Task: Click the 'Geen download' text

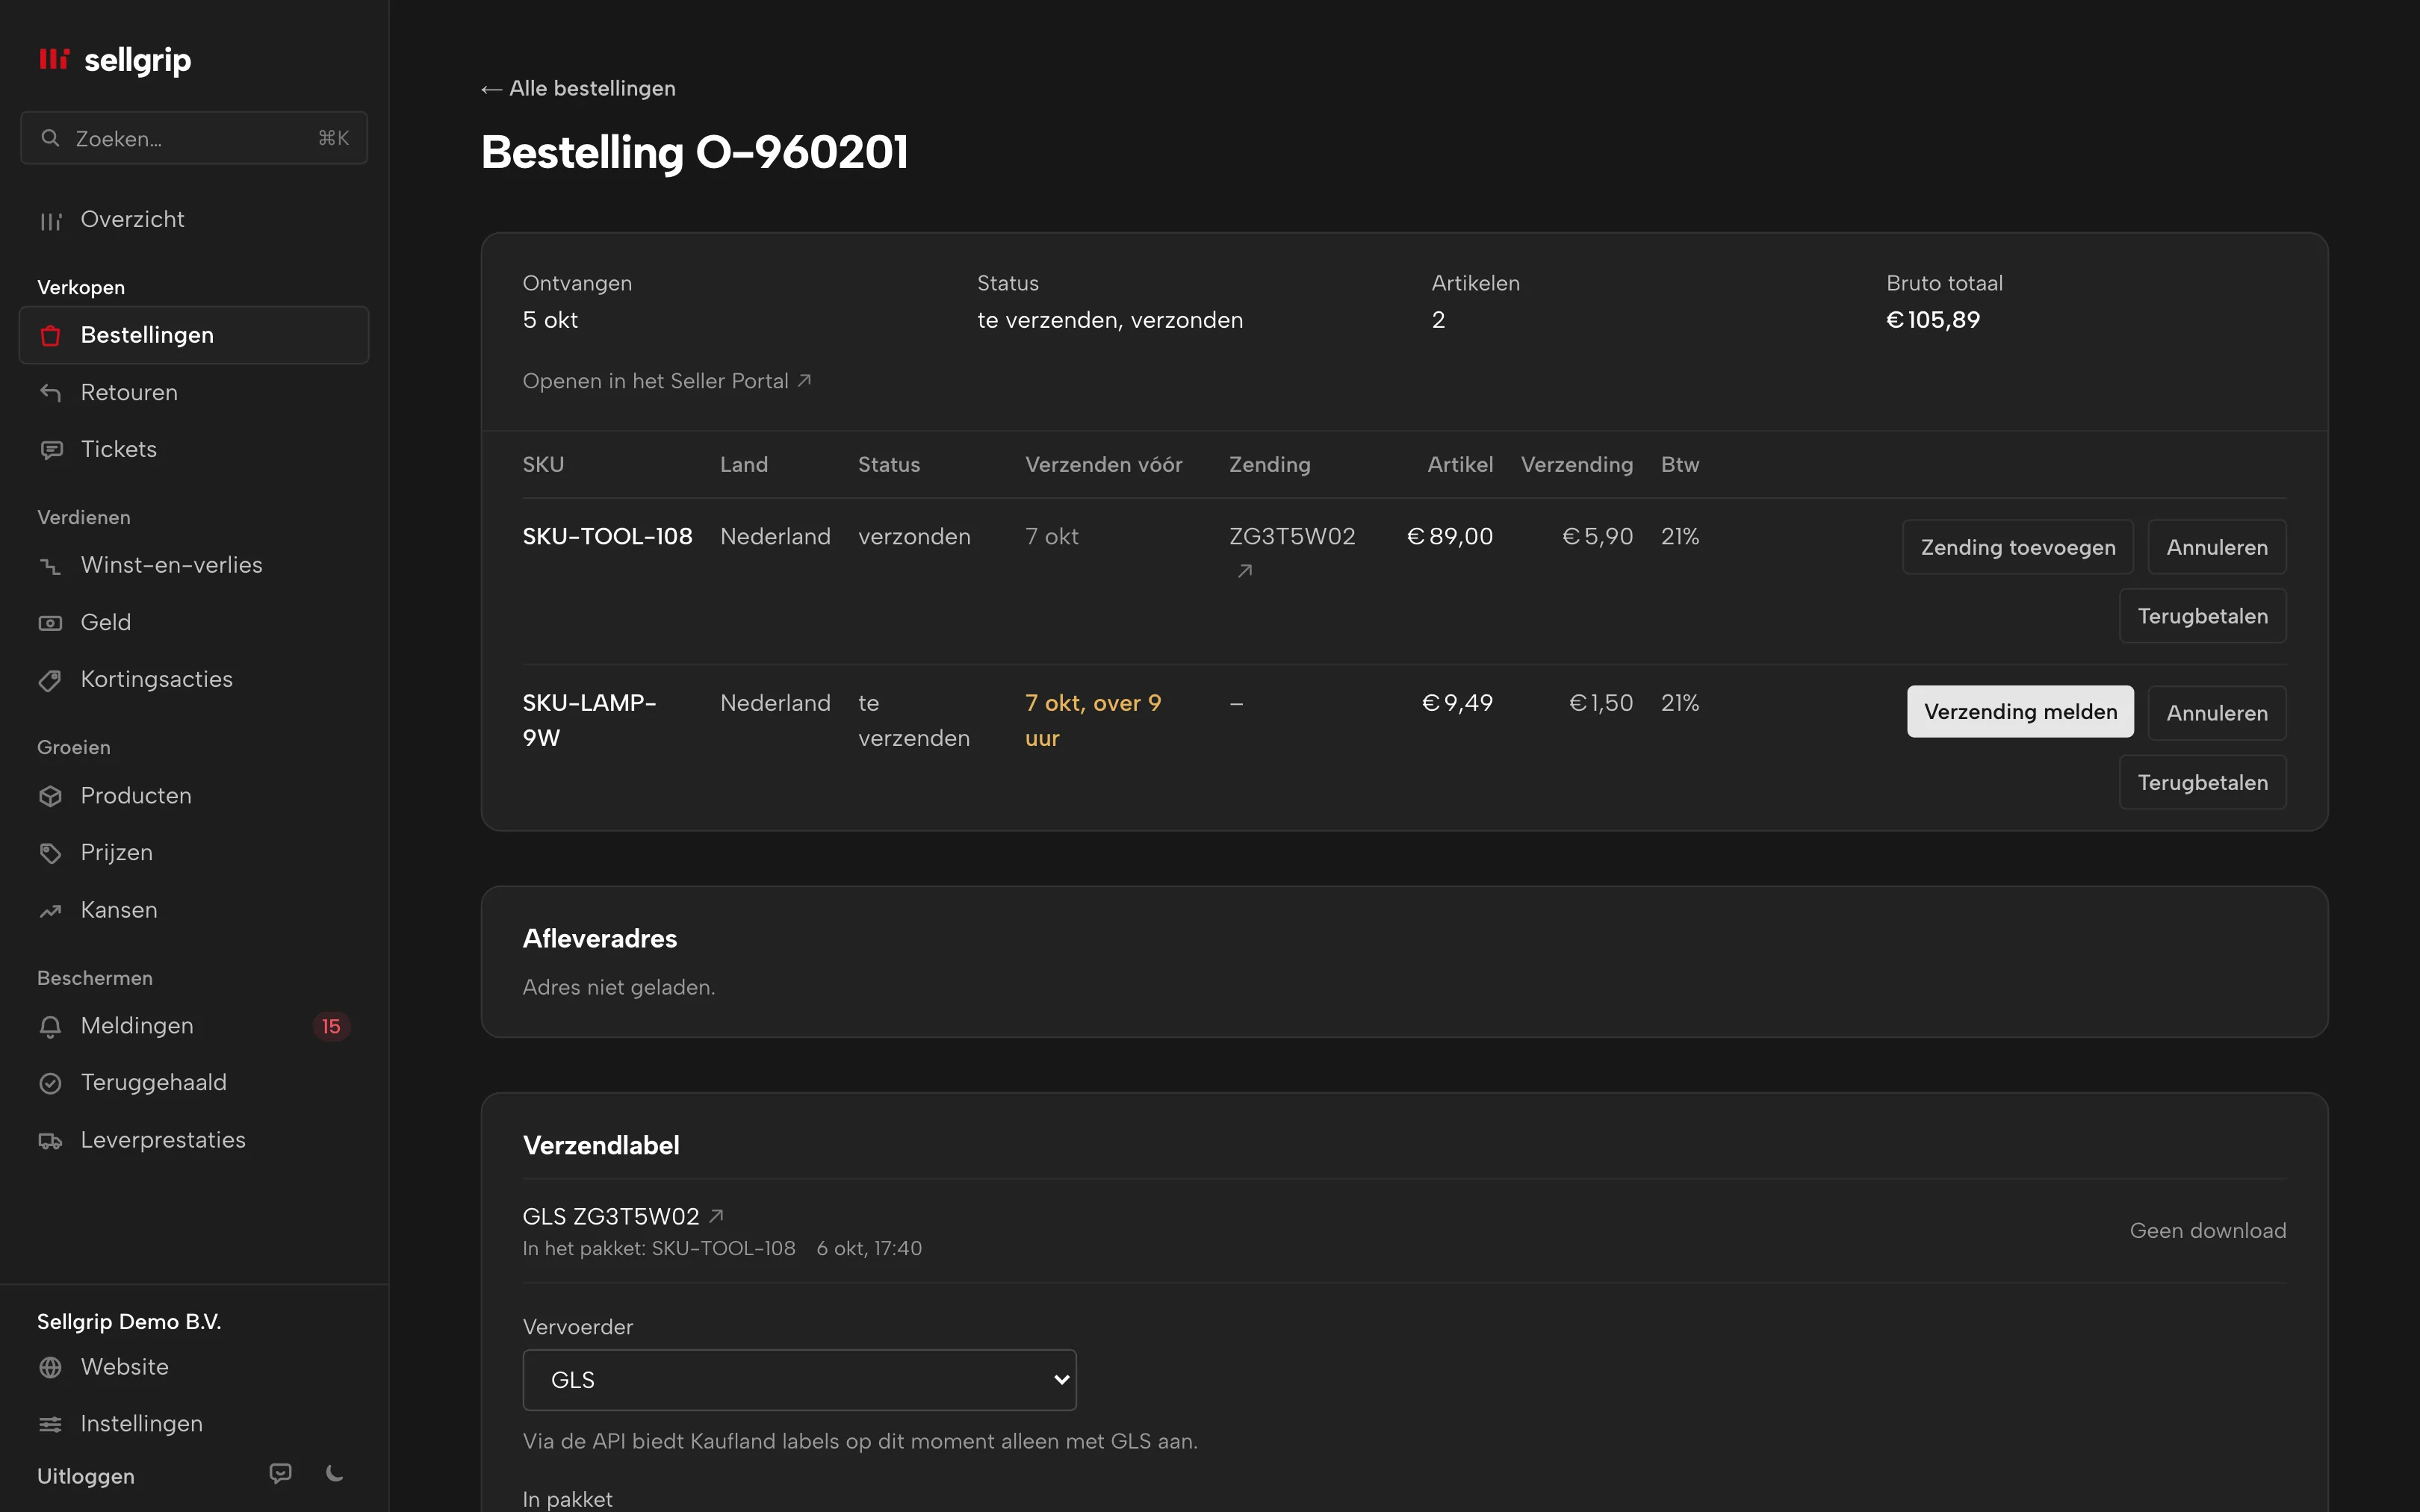Action: tap(2207, 1231)
